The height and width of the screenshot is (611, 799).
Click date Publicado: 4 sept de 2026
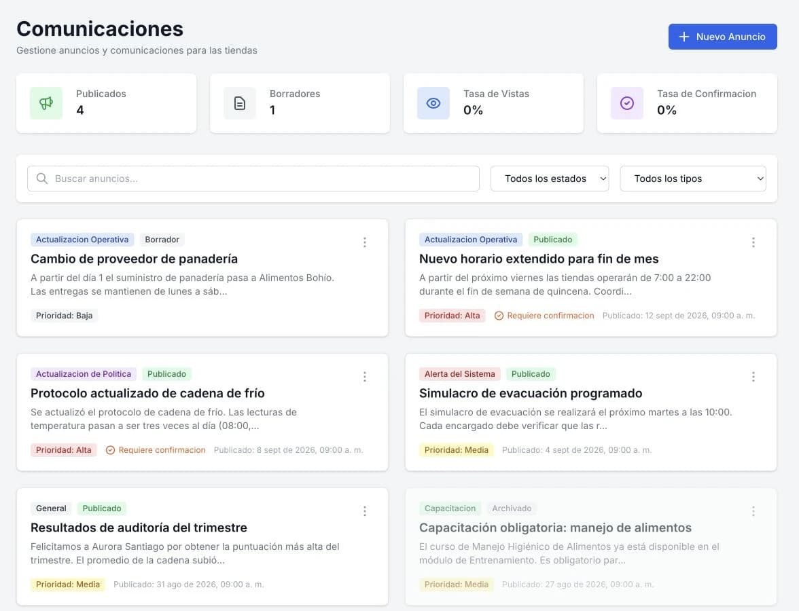(x=577, y=450)
